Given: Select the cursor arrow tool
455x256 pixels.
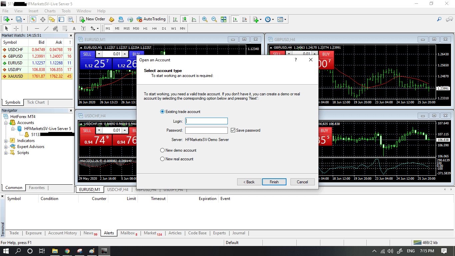Looking at the screenshot, I should click(7, 29).
